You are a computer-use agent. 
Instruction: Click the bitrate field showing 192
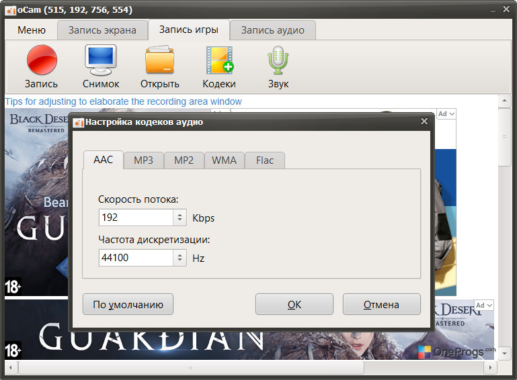pos(136,218)
